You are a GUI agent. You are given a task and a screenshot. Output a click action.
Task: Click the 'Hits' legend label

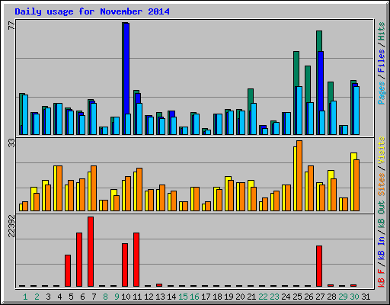pyautogui.click(x=382, y=31)
